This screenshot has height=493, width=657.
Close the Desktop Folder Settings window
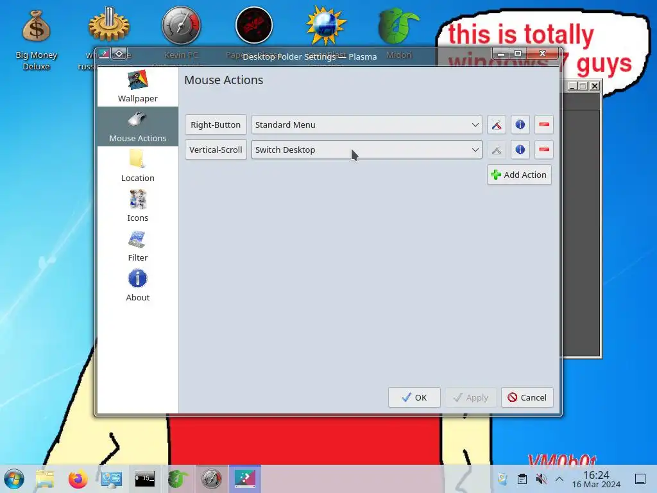click(543, 54)
